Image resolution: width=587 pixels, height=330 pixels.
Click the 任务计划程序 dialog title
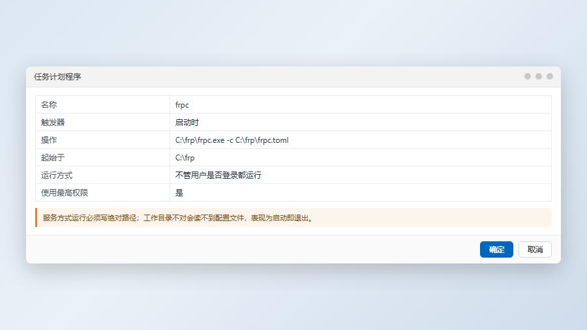point(57,77)
